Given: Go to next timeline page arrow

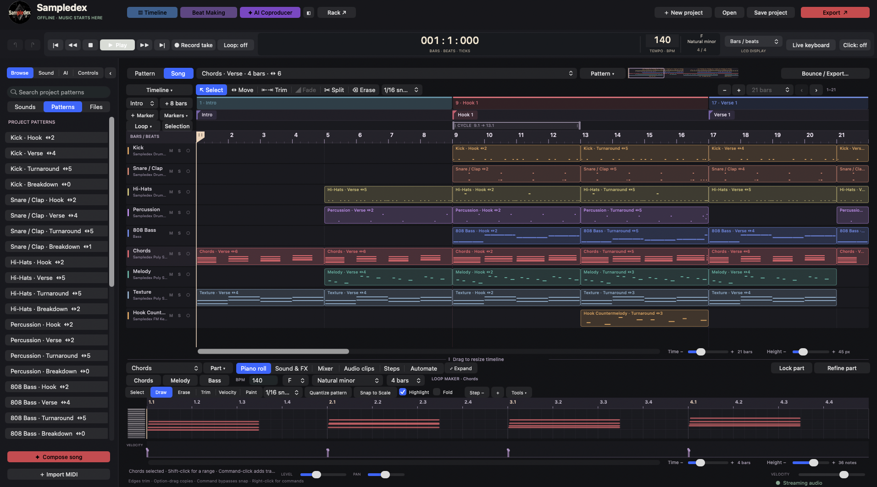Looking at the screenshot, I should pyautogui.click(x=816, y=90).
